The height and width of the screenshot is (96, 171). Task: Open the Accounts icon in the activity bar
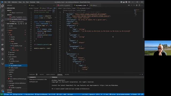pyautogui.click(x=2, y=86)
